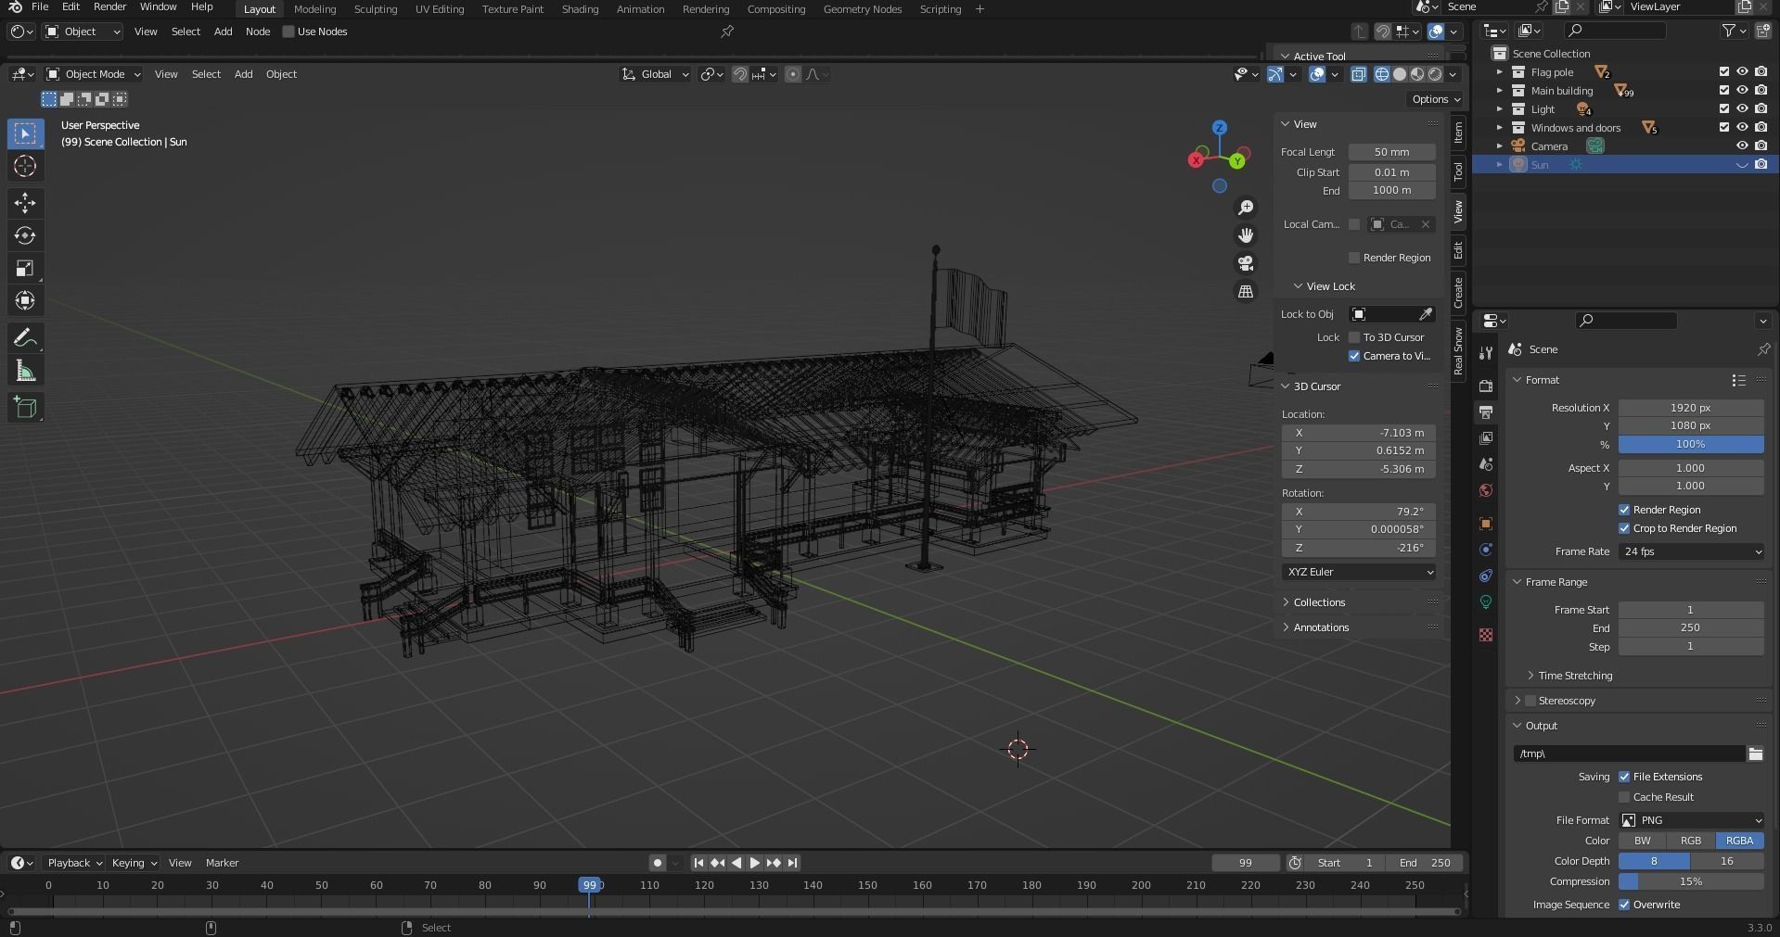Enable Cache Result checkbox

1624,797
